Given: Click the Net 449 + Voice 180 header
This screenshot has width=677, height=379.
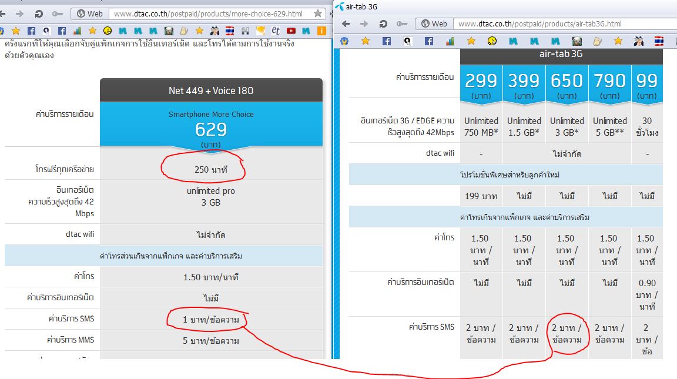Looking at the screenshot, I should pyautogui.click(x=211, y=90).
